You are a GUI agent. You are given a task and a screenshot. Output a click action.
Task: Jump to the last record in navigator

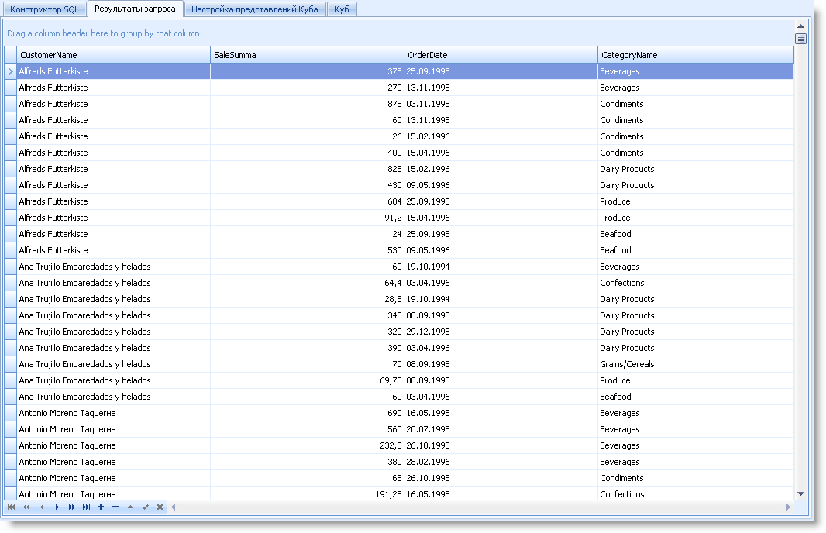[x=86, y=507]
